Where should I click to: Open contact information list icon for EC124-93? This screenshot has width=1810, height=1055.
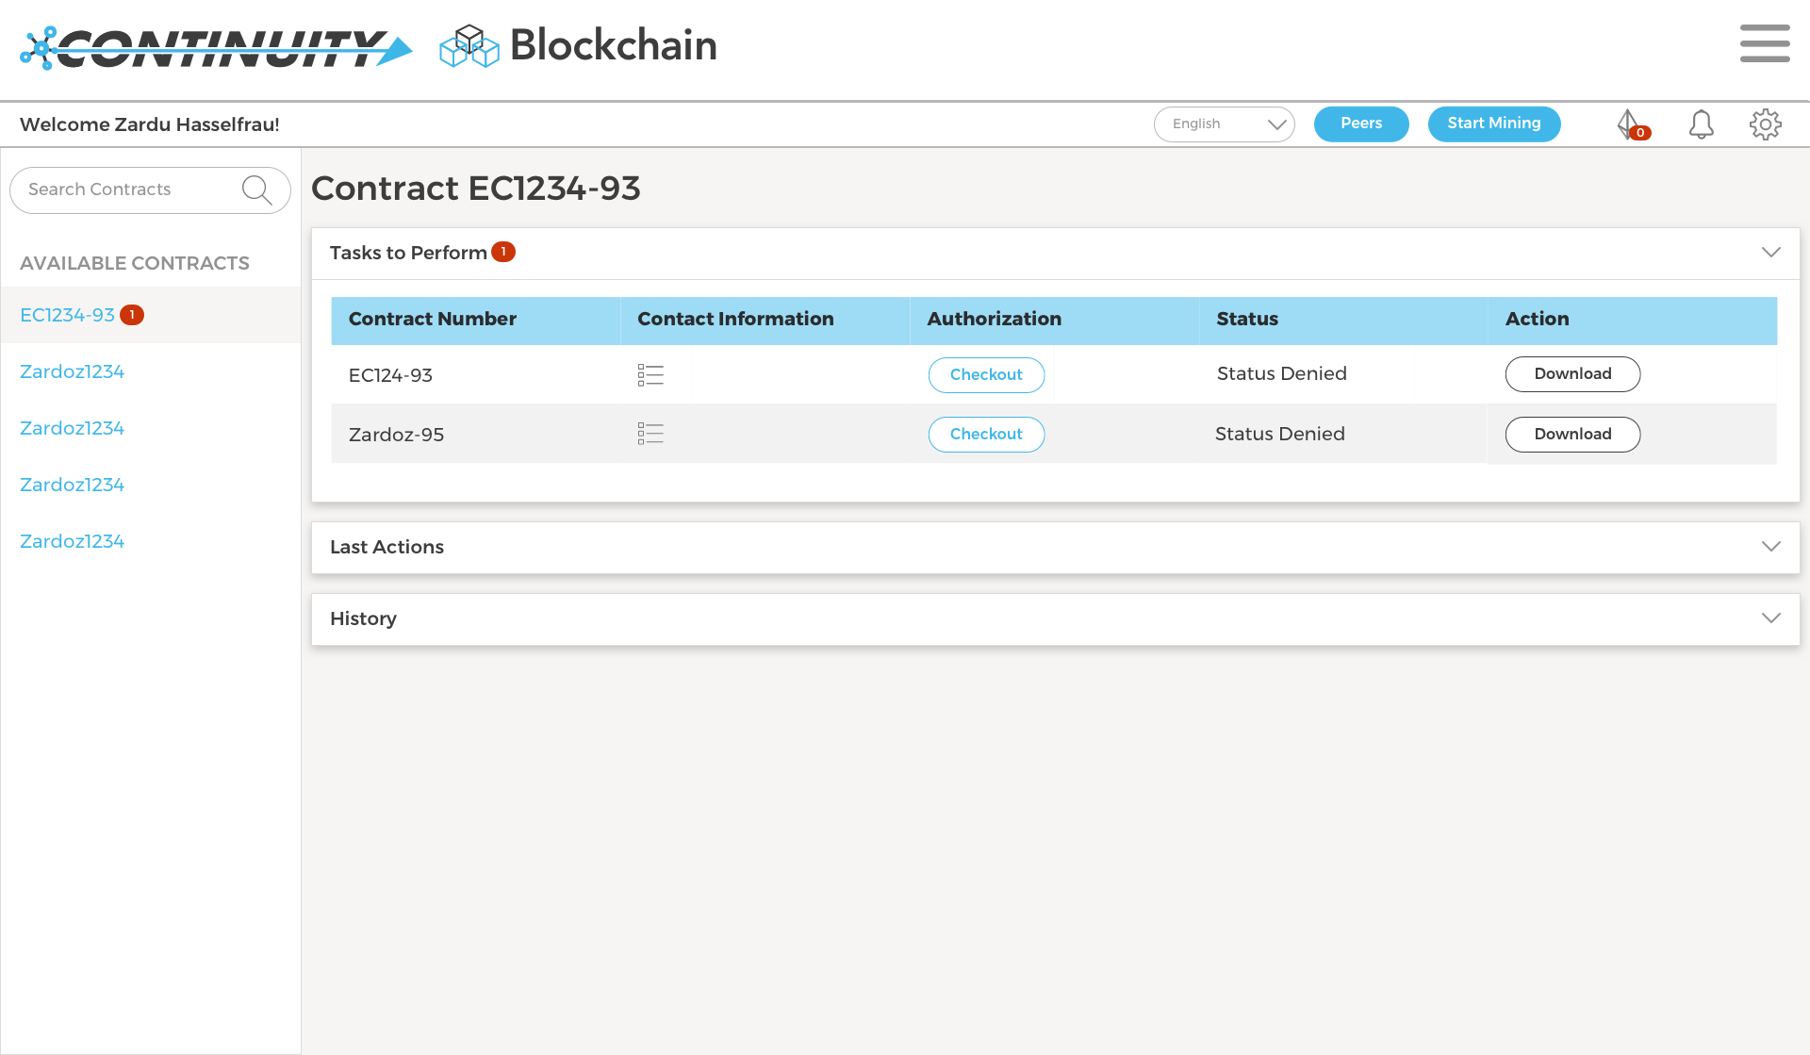click(650, 375)
